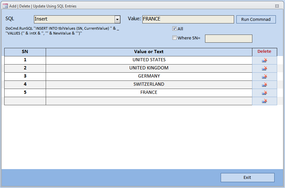Click the Where SN= input box
The height and width of the screenshot is (188, 285).
(x=229, y=38)
